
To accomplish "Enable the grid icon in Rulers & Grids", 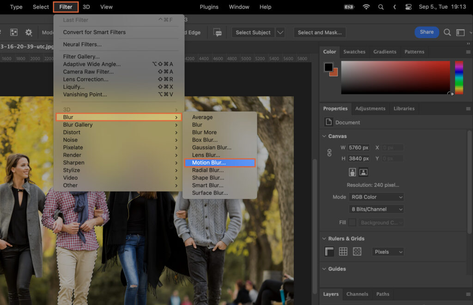I will (x=342, y=252).
